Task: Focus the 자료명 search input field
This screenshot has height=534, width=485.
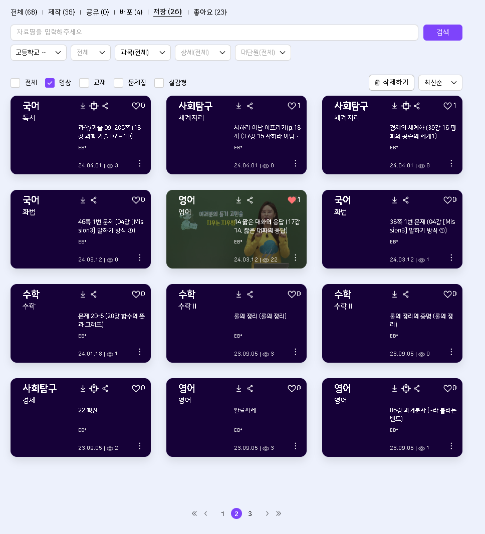Action: click(x=214, y=33)
